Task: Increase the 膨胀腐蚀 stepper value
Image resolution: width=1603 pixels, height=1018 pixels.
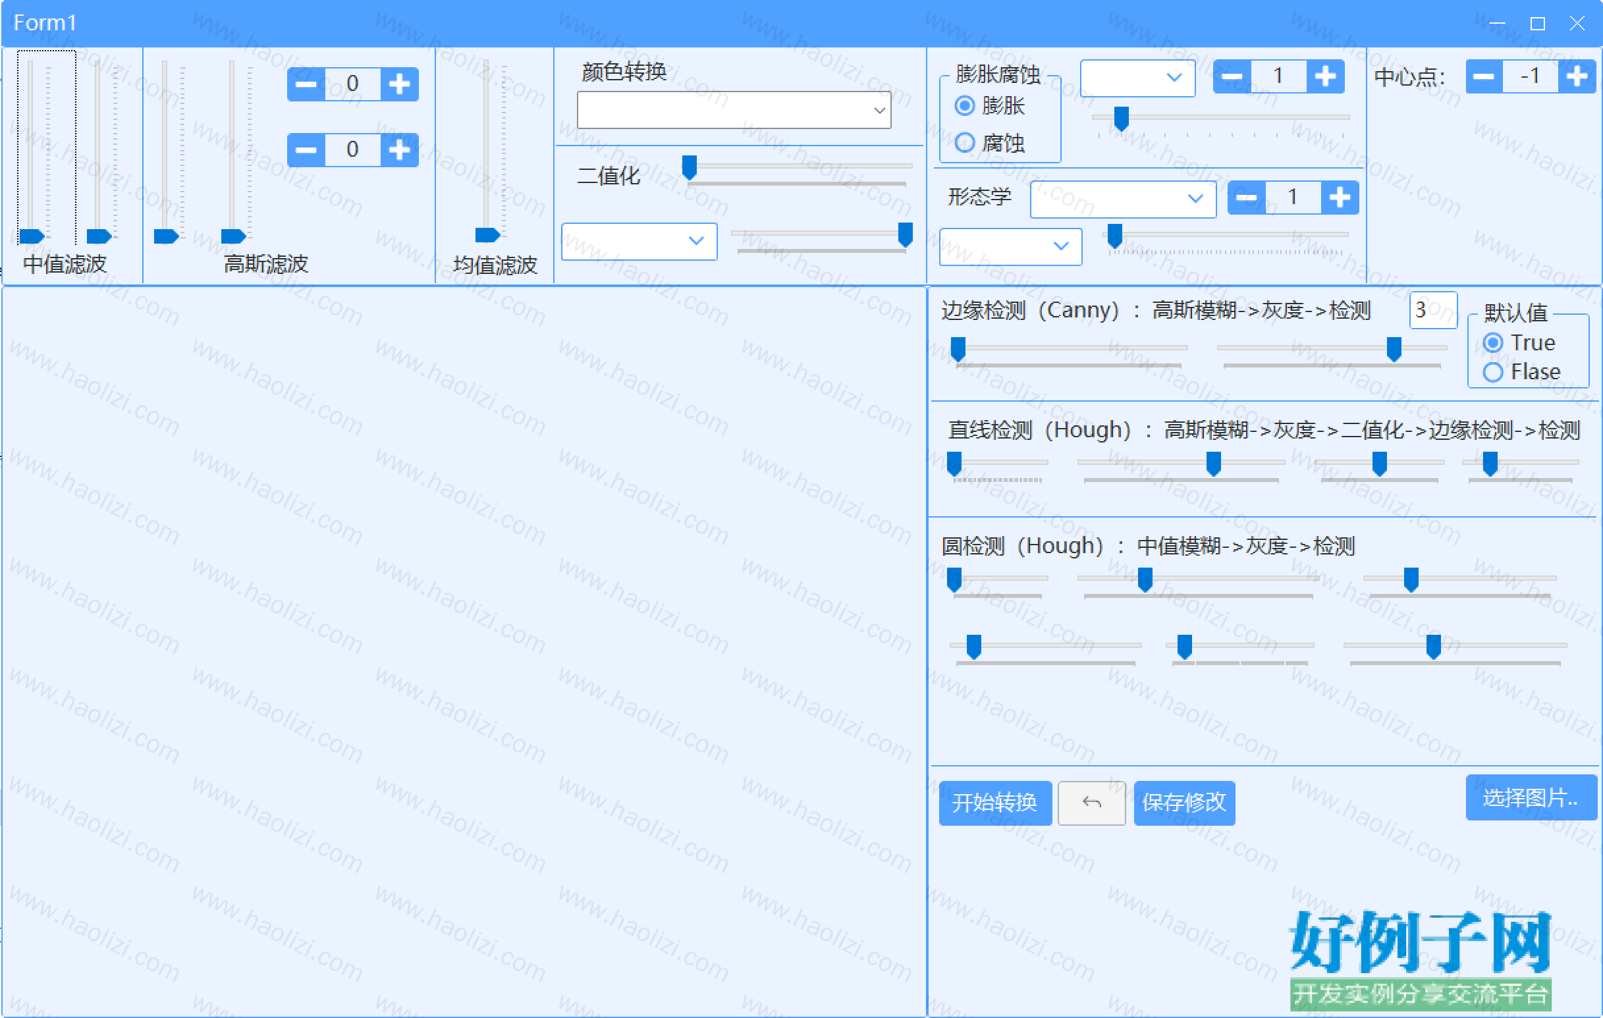Action: [x=1325, y=76]
